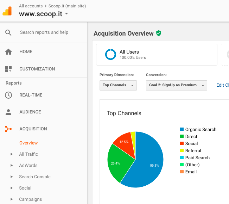This screenshot has height=204, width=229.
Task: Open the www.scoop.it account dropdown arrow
Action: click(66, 14)
